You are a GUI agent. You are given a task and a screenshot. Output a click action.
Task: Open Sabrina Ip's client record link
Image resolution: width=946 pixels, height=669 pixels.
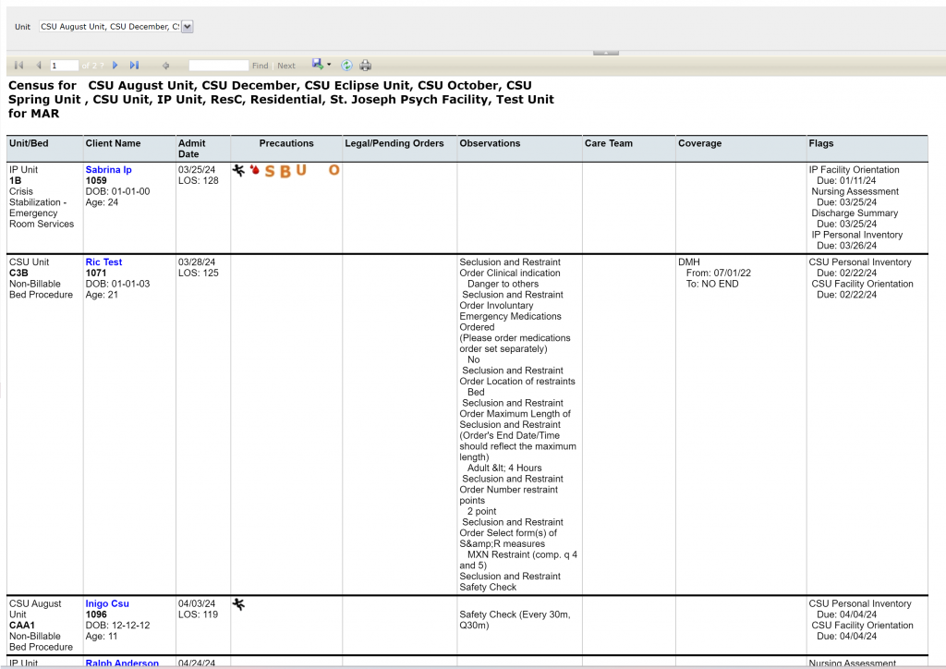coord(108,169)
